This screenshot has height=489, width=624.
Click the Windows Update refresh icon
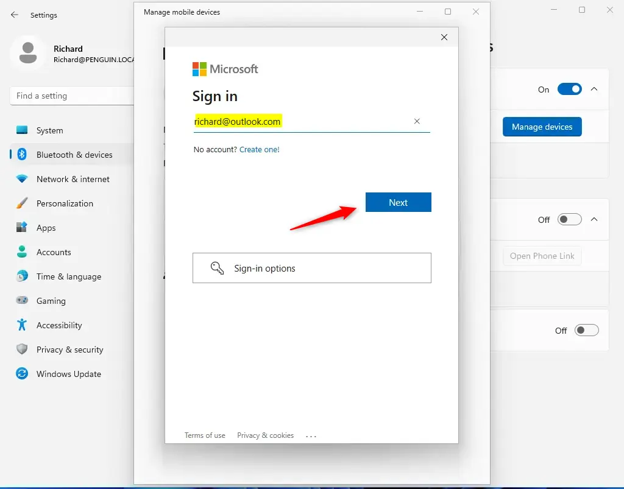point(22,373)
